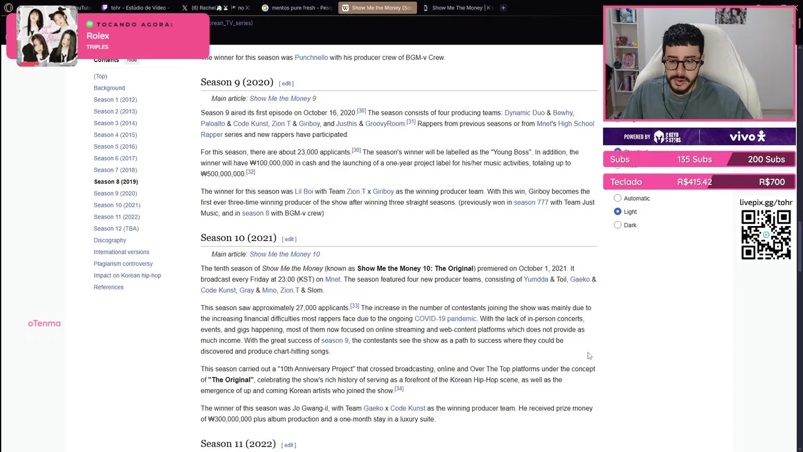Click the Wikipedia favicon on the active tab
The image size is (803, 452).
tap(345, 8)
